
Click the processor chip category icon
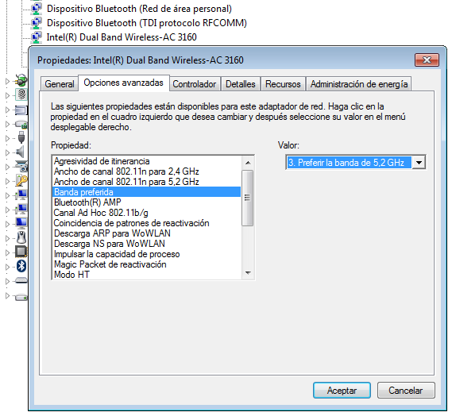(21, 252)
